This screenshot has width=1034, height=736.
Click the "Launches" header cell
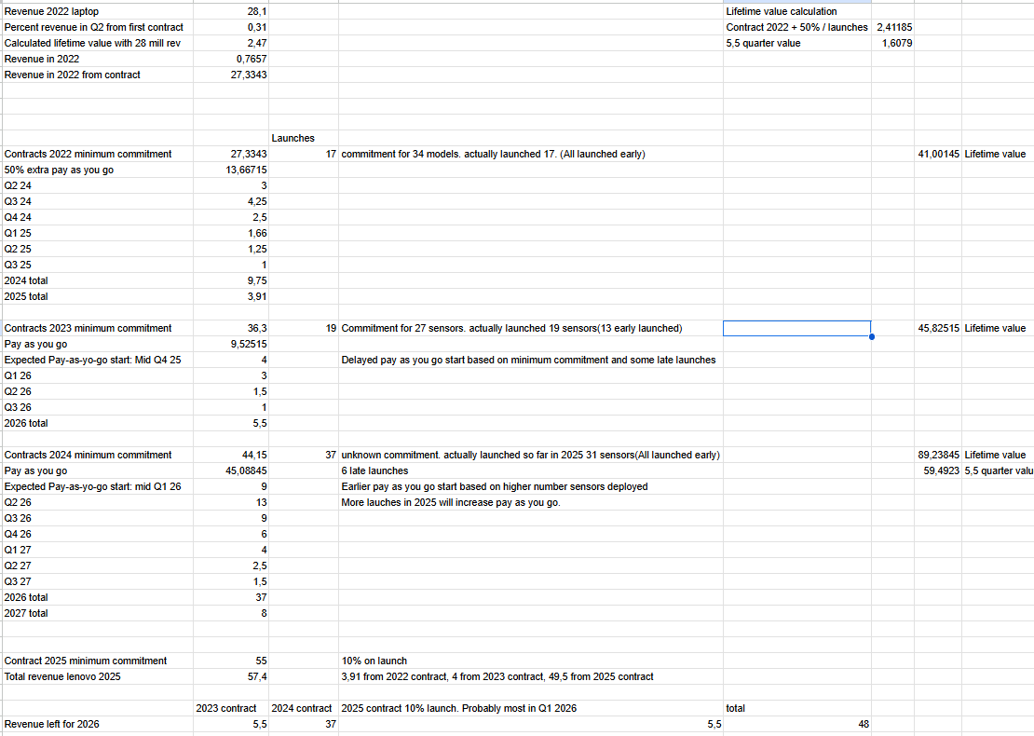pyautogui.click(x=293, y=138)
